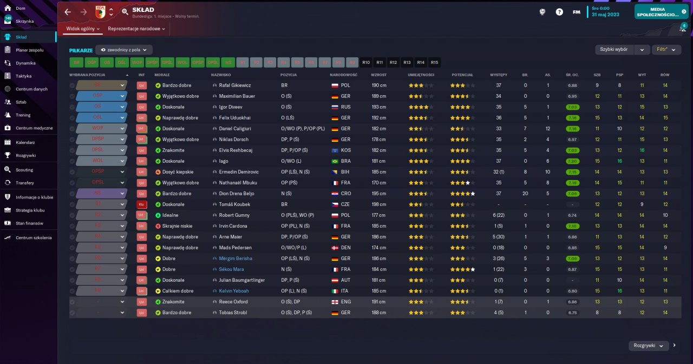693x364 pixels.
Task: Open the BR position dropdown for Gikiewicz
Action: tap(102, 85)
